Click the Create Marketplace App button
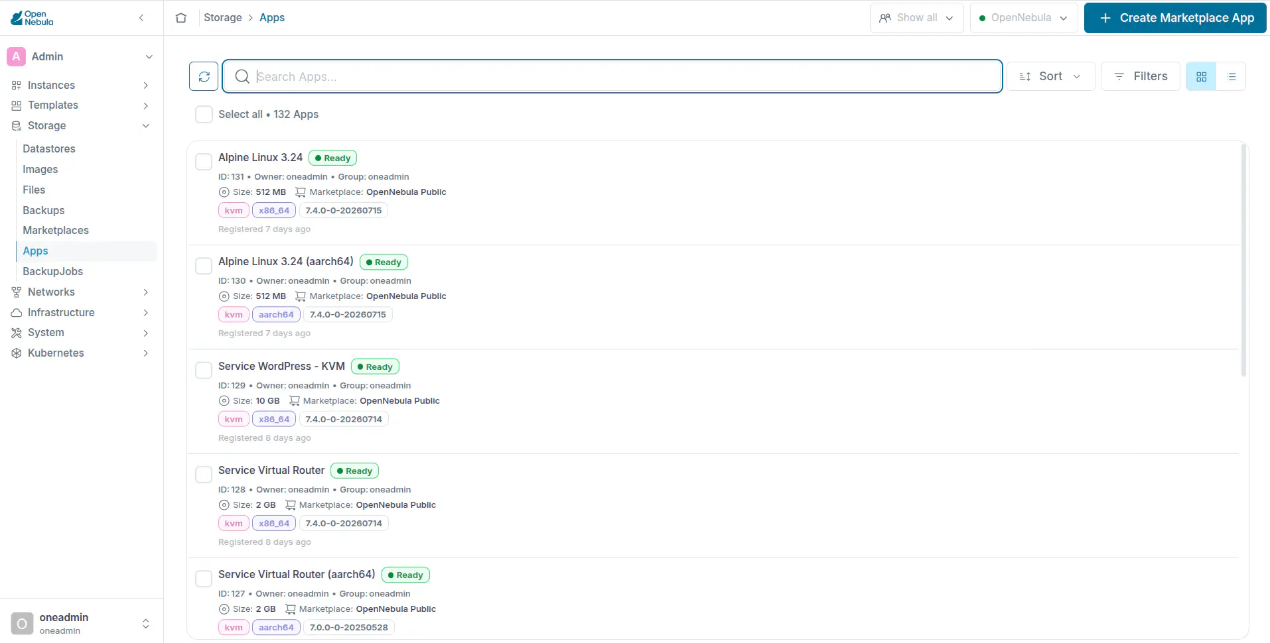The image size is (1270, 643). click(x=1175, y=18)
